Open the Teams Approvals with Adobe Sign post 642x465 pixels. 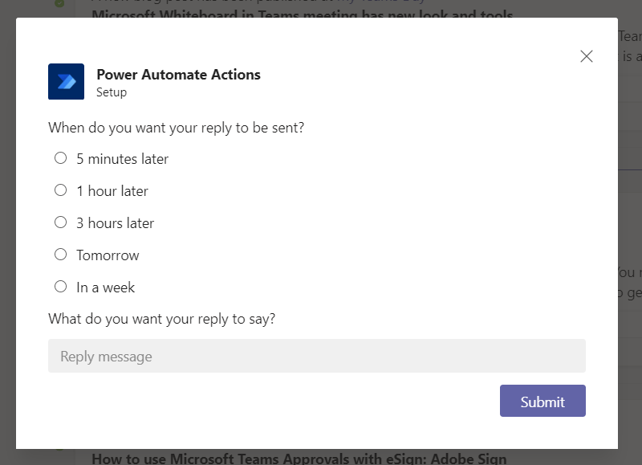coord(299,459)
